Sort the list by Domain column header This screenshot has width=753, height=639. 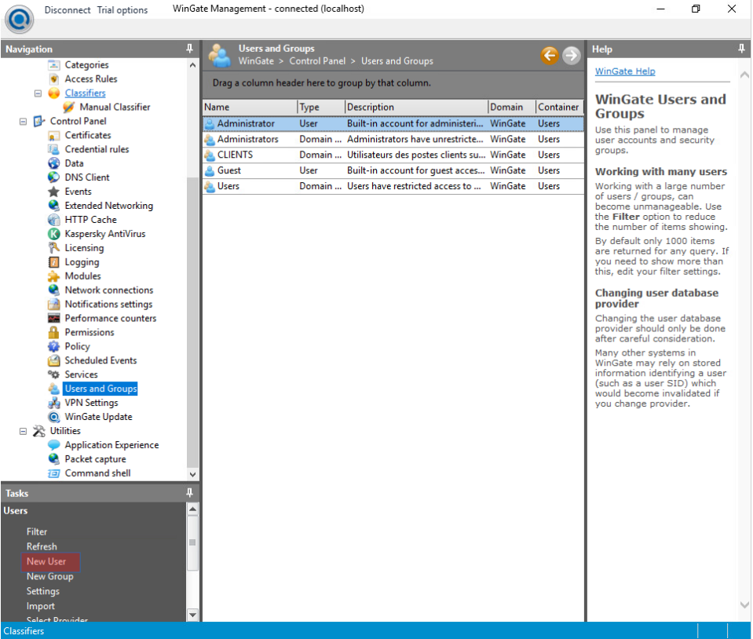click(x=506, y=107)
